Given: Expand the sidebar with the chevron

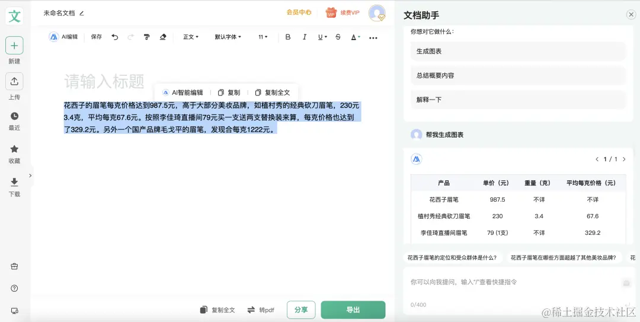Looking at the screenshot, I should coord(30,176).
